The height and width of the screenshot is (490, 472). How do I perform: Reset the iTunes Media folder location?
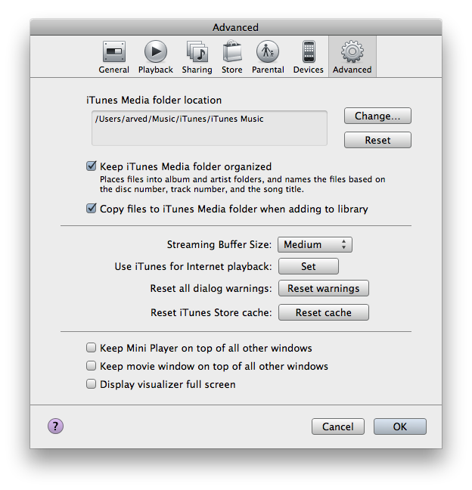click(x=377, y=140)
